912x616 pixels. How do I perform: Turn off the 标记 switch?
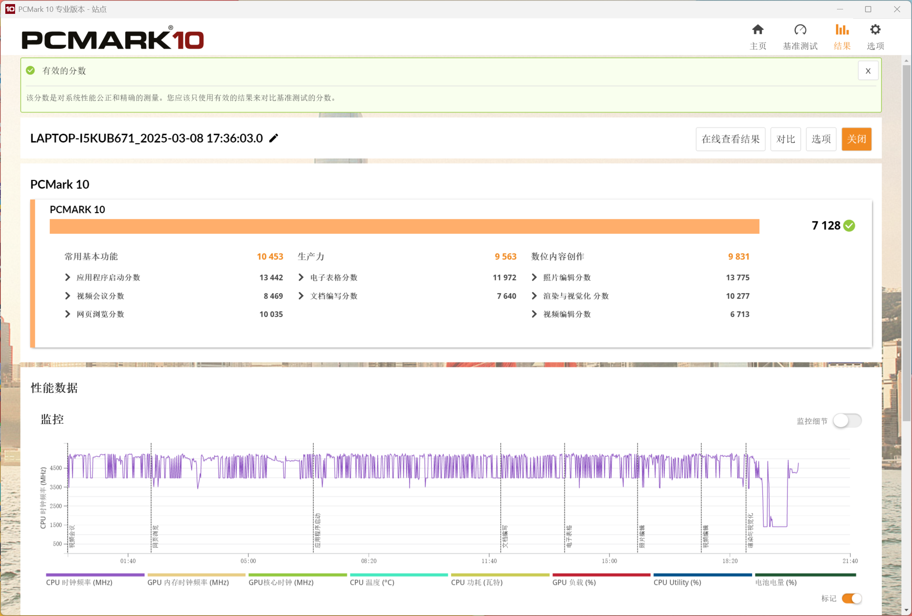852,598
